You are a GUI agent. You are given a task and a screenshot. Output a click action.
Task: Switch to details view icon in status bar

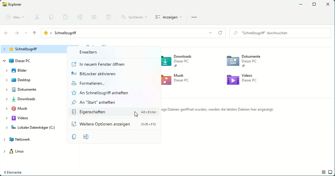pos(324,172)
